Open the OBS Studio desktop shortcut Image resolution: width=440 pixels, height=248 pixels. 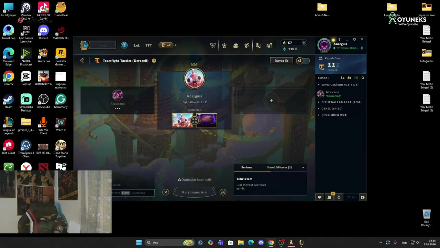(x=43, y=101)
